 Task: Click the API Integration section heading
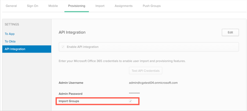tap(72, 32)
